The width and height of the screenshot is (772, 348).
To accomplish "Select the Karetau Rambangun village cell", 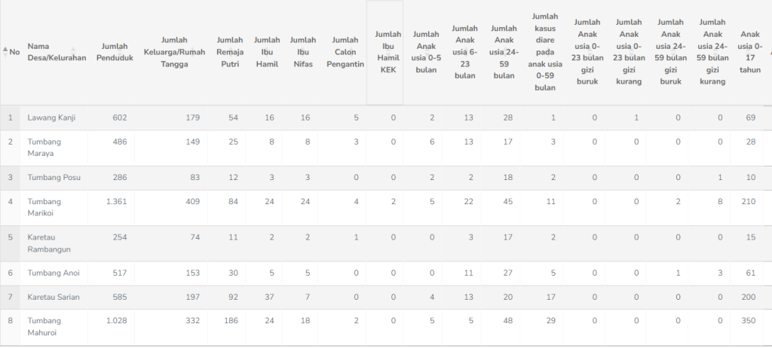I will [49, 243].
